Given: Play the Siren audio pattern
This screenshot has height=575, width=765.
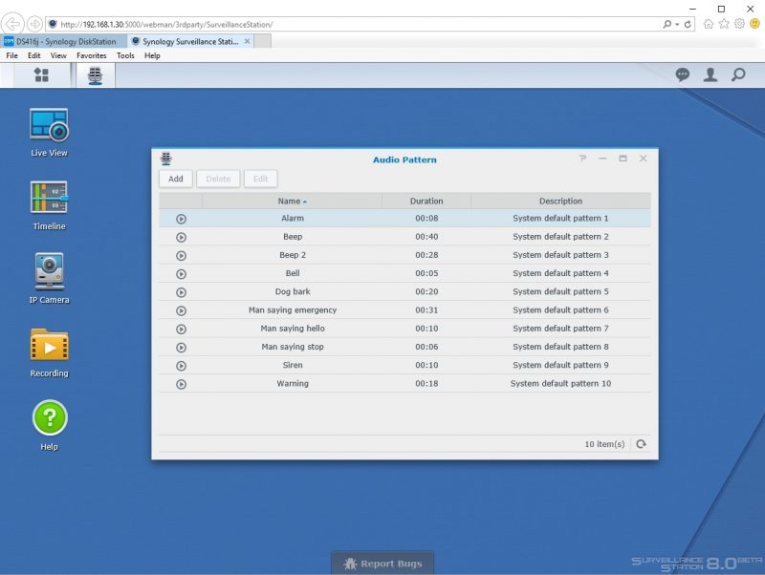Looking at the screenshot, I should tap(181, 366).
